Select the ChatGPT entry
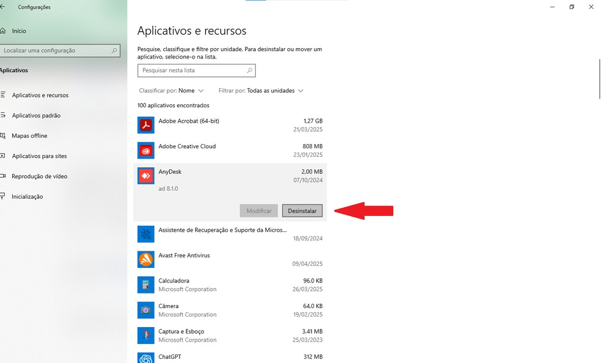The image size is (601, 363). point(230,356)
